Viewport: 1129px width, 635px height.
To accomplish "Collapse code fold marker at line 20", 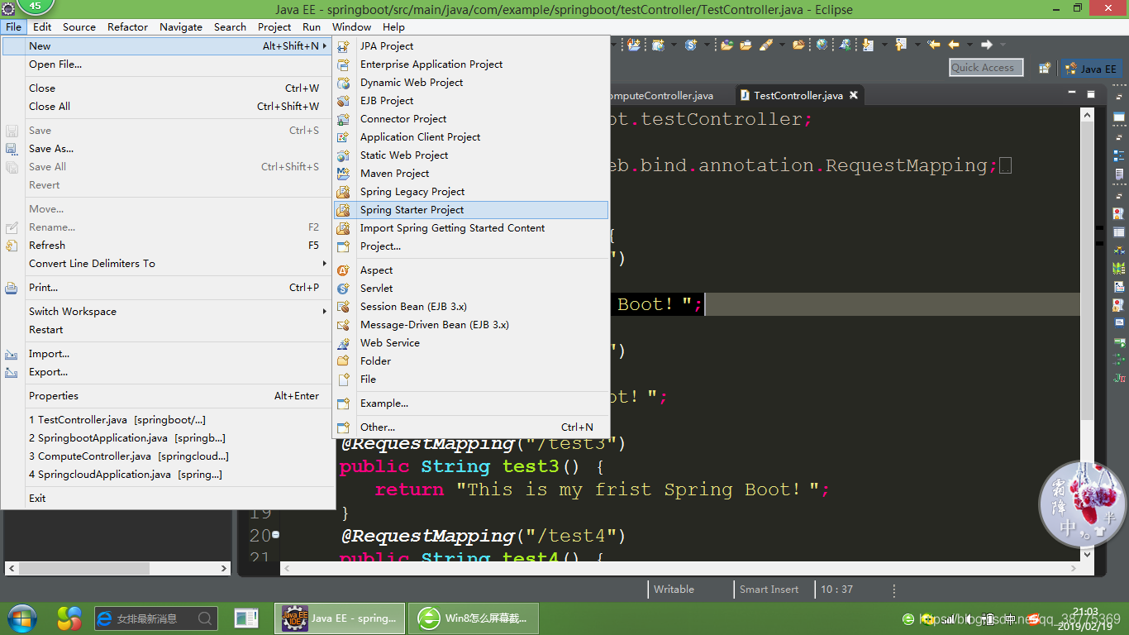I will (x=276, y=535).
